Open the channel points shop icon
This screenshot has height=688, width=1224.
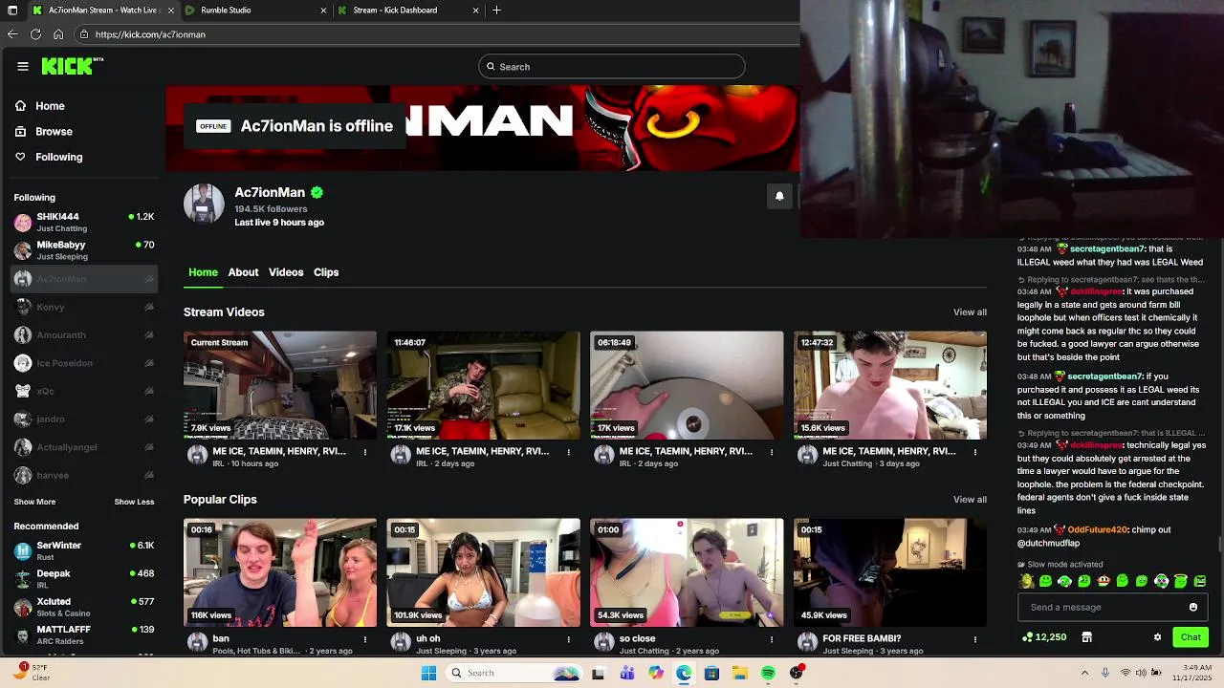[x=1086, y=637]
